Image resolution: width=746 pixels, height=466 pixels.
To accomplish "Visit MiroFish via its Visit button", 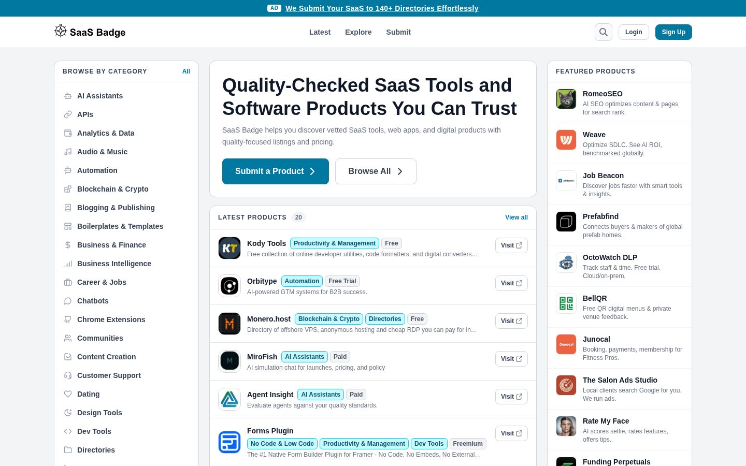I will 511,359.
